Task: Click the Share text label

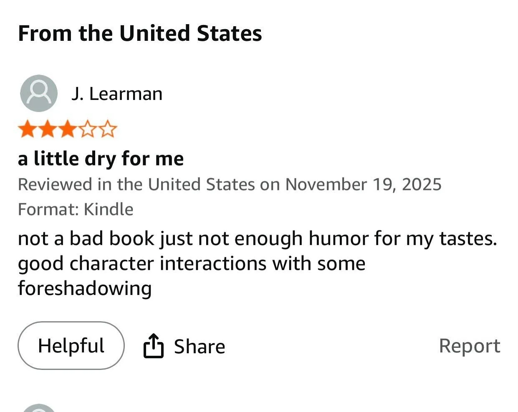Action: point(200,347)
